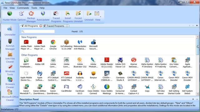This screenshot has width=200, height=112.
Task: Open the View menu
Action: coord(12,8)
